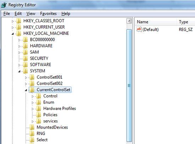Screen dimensions: 195x144
Task: Click the HKEY_LOCAL_MACHINE folder icon
Action: (19, 33)
